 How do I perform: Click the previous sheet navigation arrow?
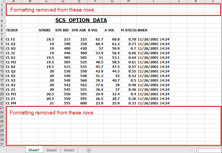tap(6, 150)
